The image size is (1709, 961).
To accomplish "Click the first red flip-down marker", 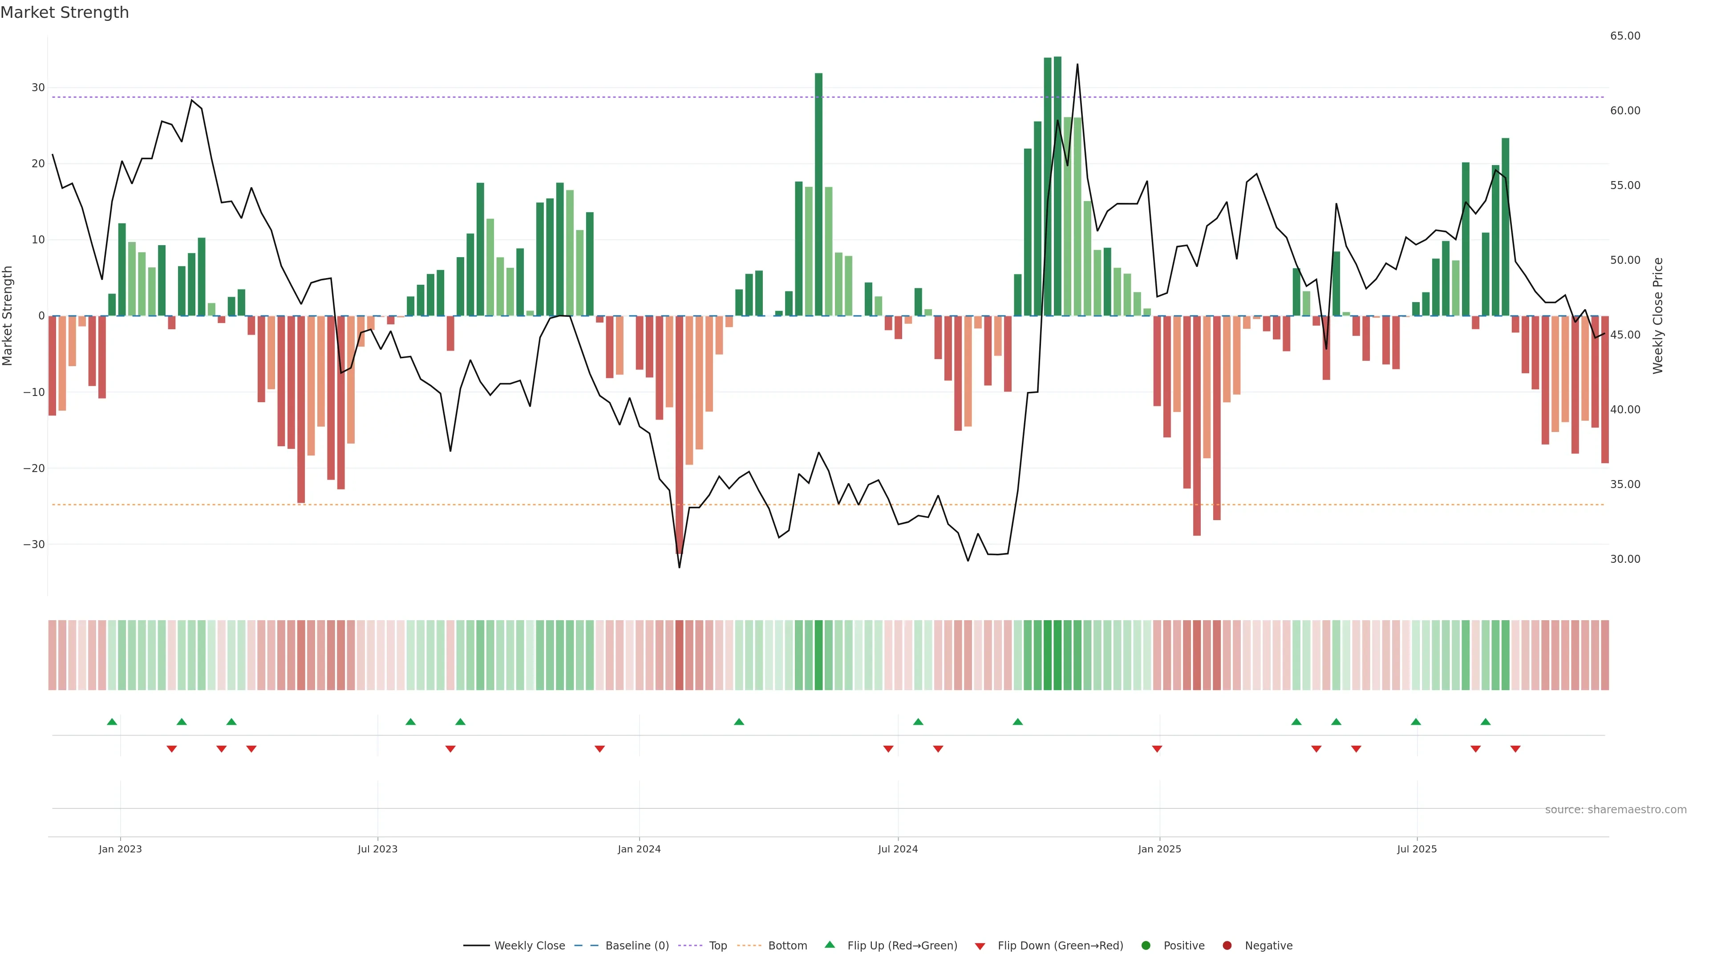I will coord(172,749).
